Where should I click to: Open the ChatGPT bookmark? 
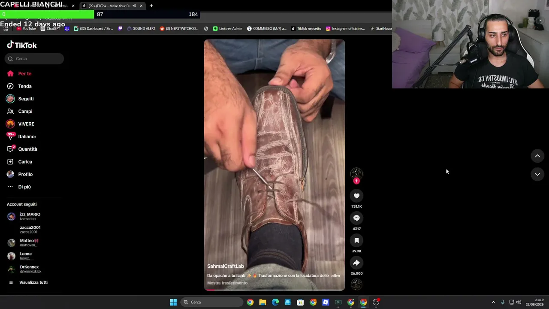[51, 29]
